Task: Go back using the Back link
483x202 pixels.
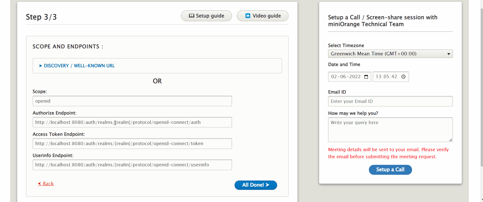Action: [x=48, y=184]
